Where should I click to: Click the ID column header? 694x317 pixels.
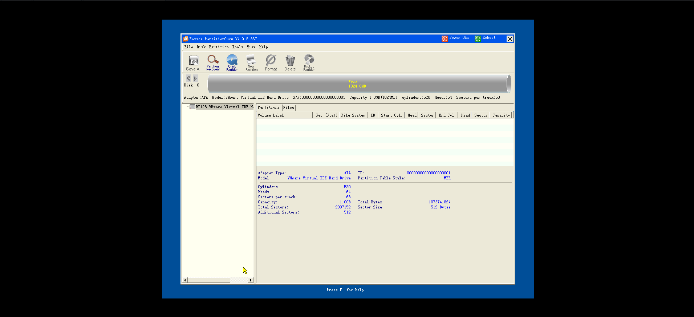373,115
